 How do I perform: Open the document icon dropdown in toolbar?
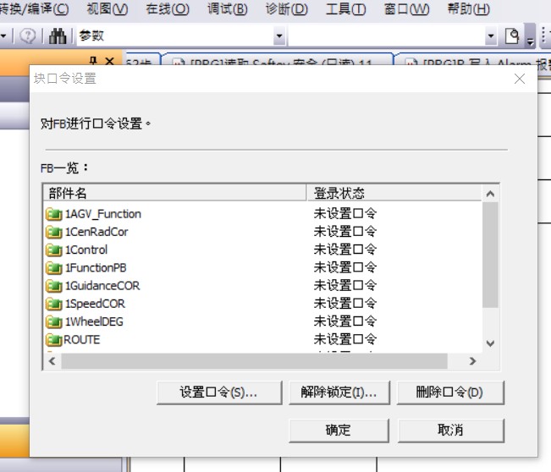(x=514, y=36)
